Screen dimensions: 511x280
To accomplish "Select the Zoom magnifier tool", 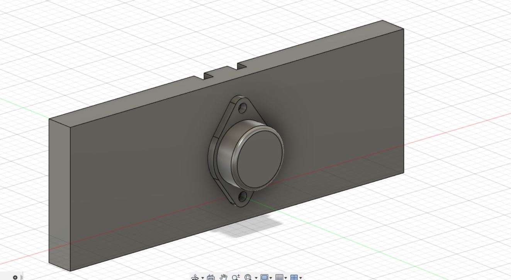I will pyautogui.click(x=236, y=277).
